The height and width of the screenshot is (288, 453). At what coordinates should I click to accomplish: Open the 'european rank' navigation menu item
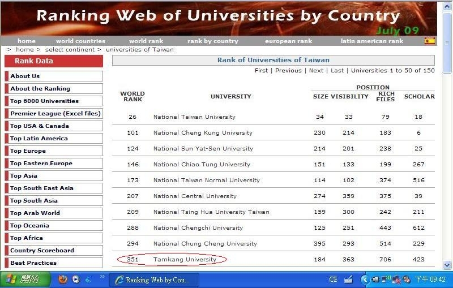click(288, 41)
